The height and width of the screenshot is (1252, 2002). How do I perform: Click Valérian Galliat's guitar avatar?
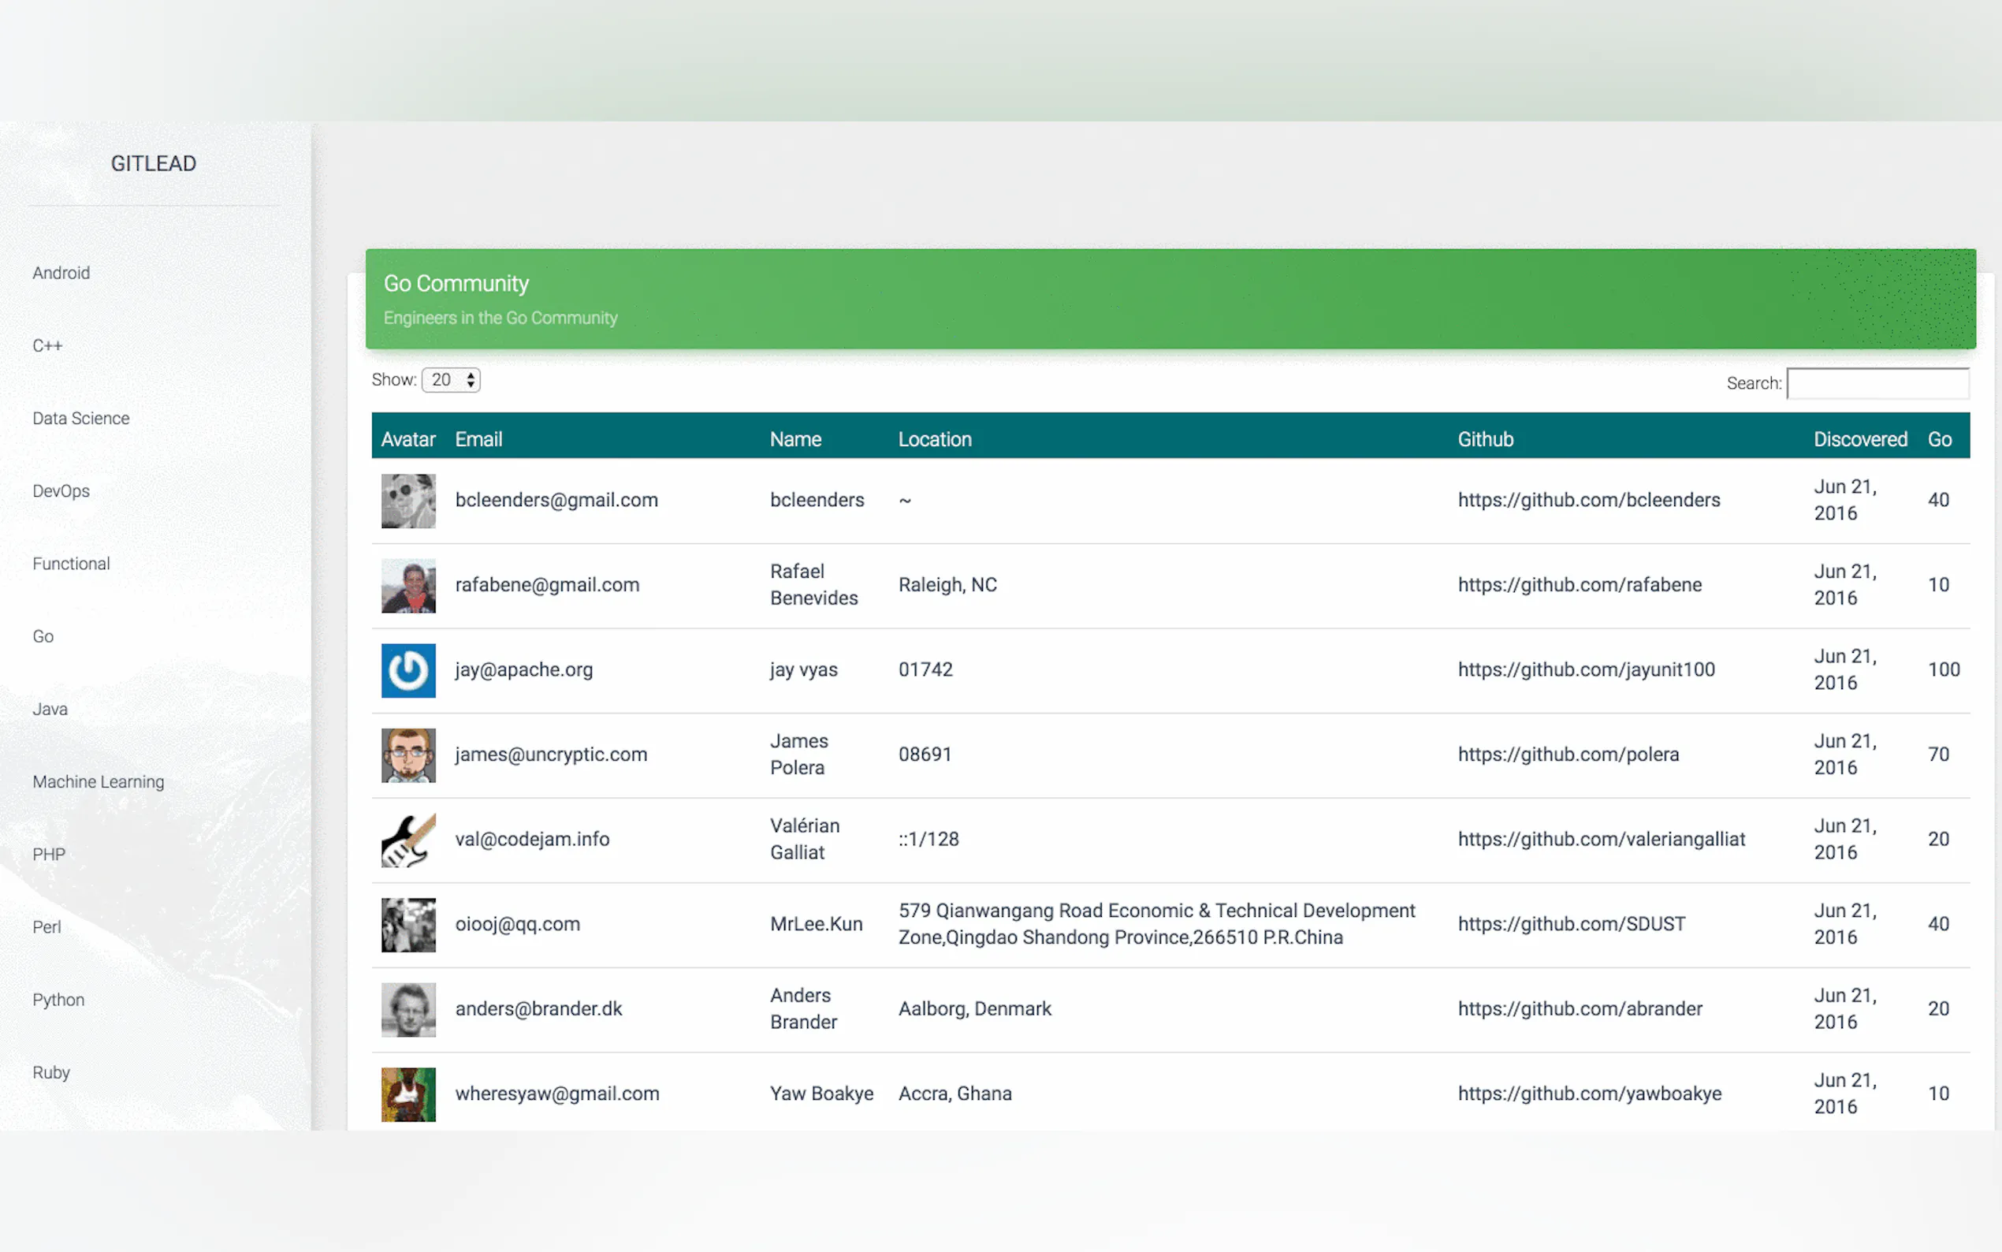pos(408,840)
